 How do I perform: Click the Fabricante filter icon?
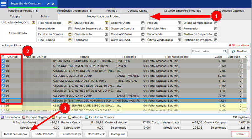(x=106, y=40)
